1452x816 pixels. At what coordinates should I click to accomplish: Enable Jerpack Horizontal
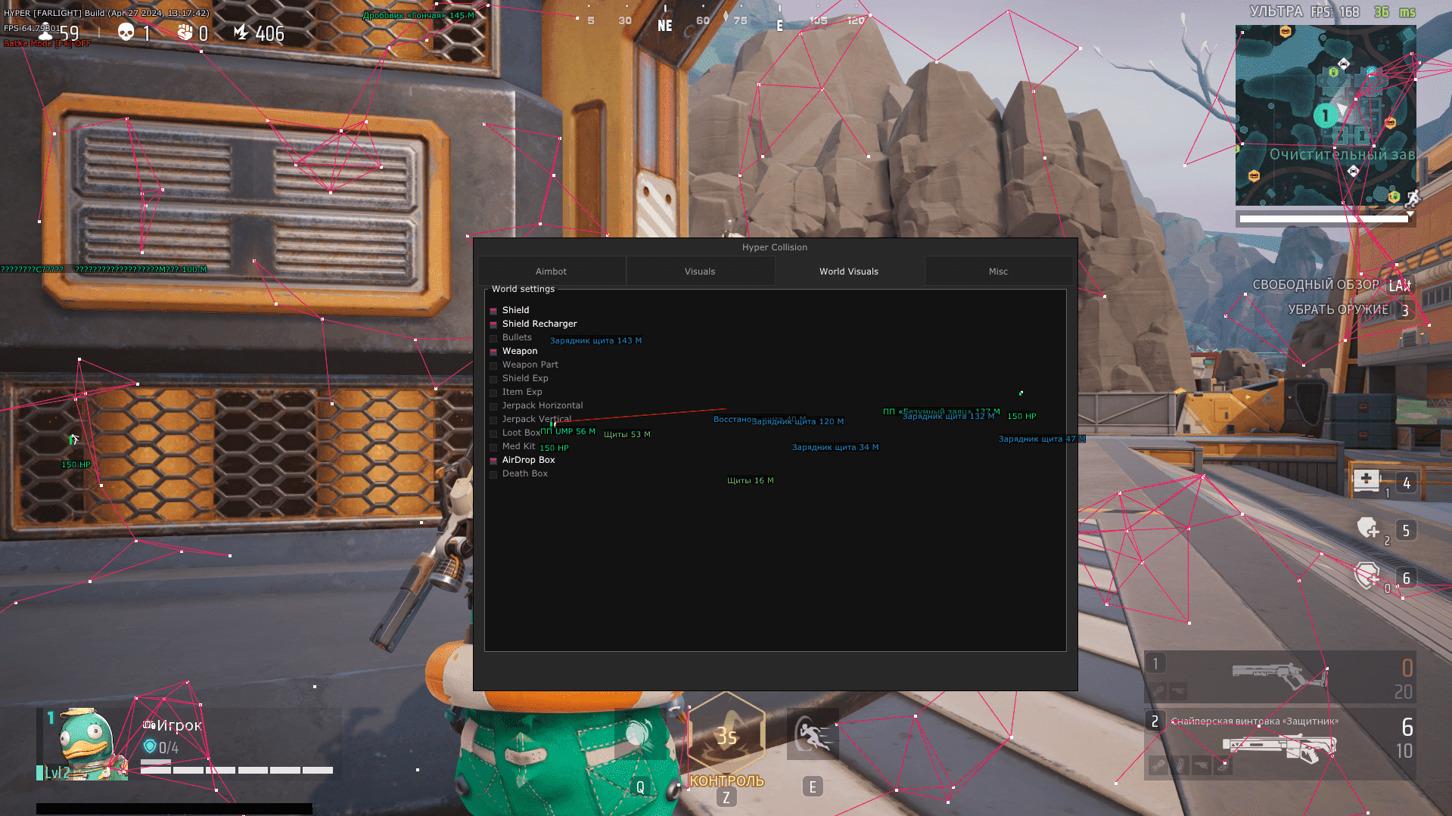point(493,405)
